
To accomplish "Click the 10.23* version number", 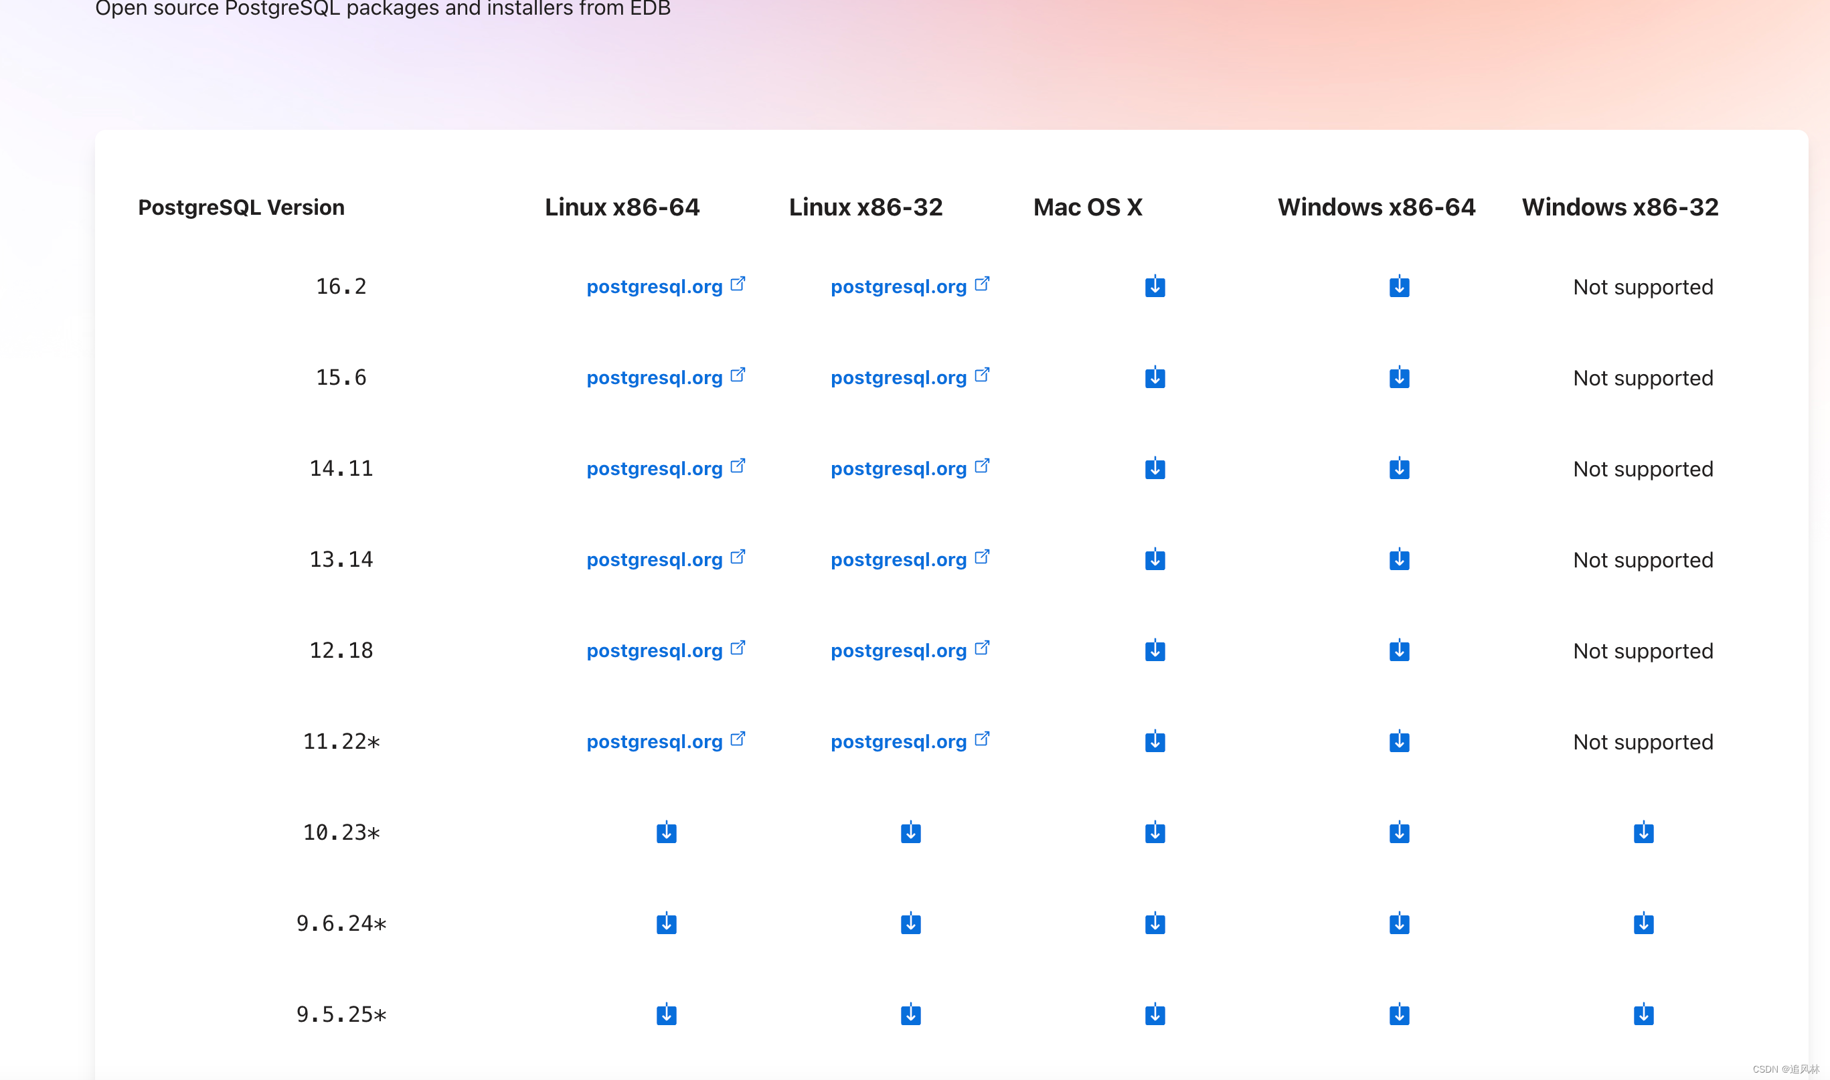I will coord(341,832).
